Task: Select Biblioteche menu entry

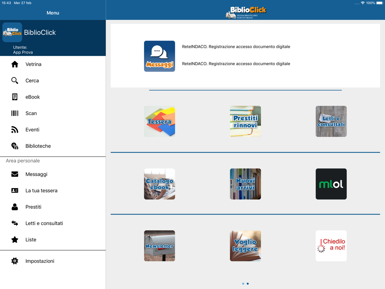Action: pos(53,146)
